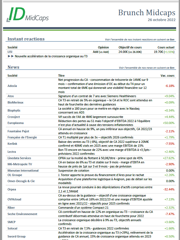Click the Cours actuel column header

coord(166,47)
